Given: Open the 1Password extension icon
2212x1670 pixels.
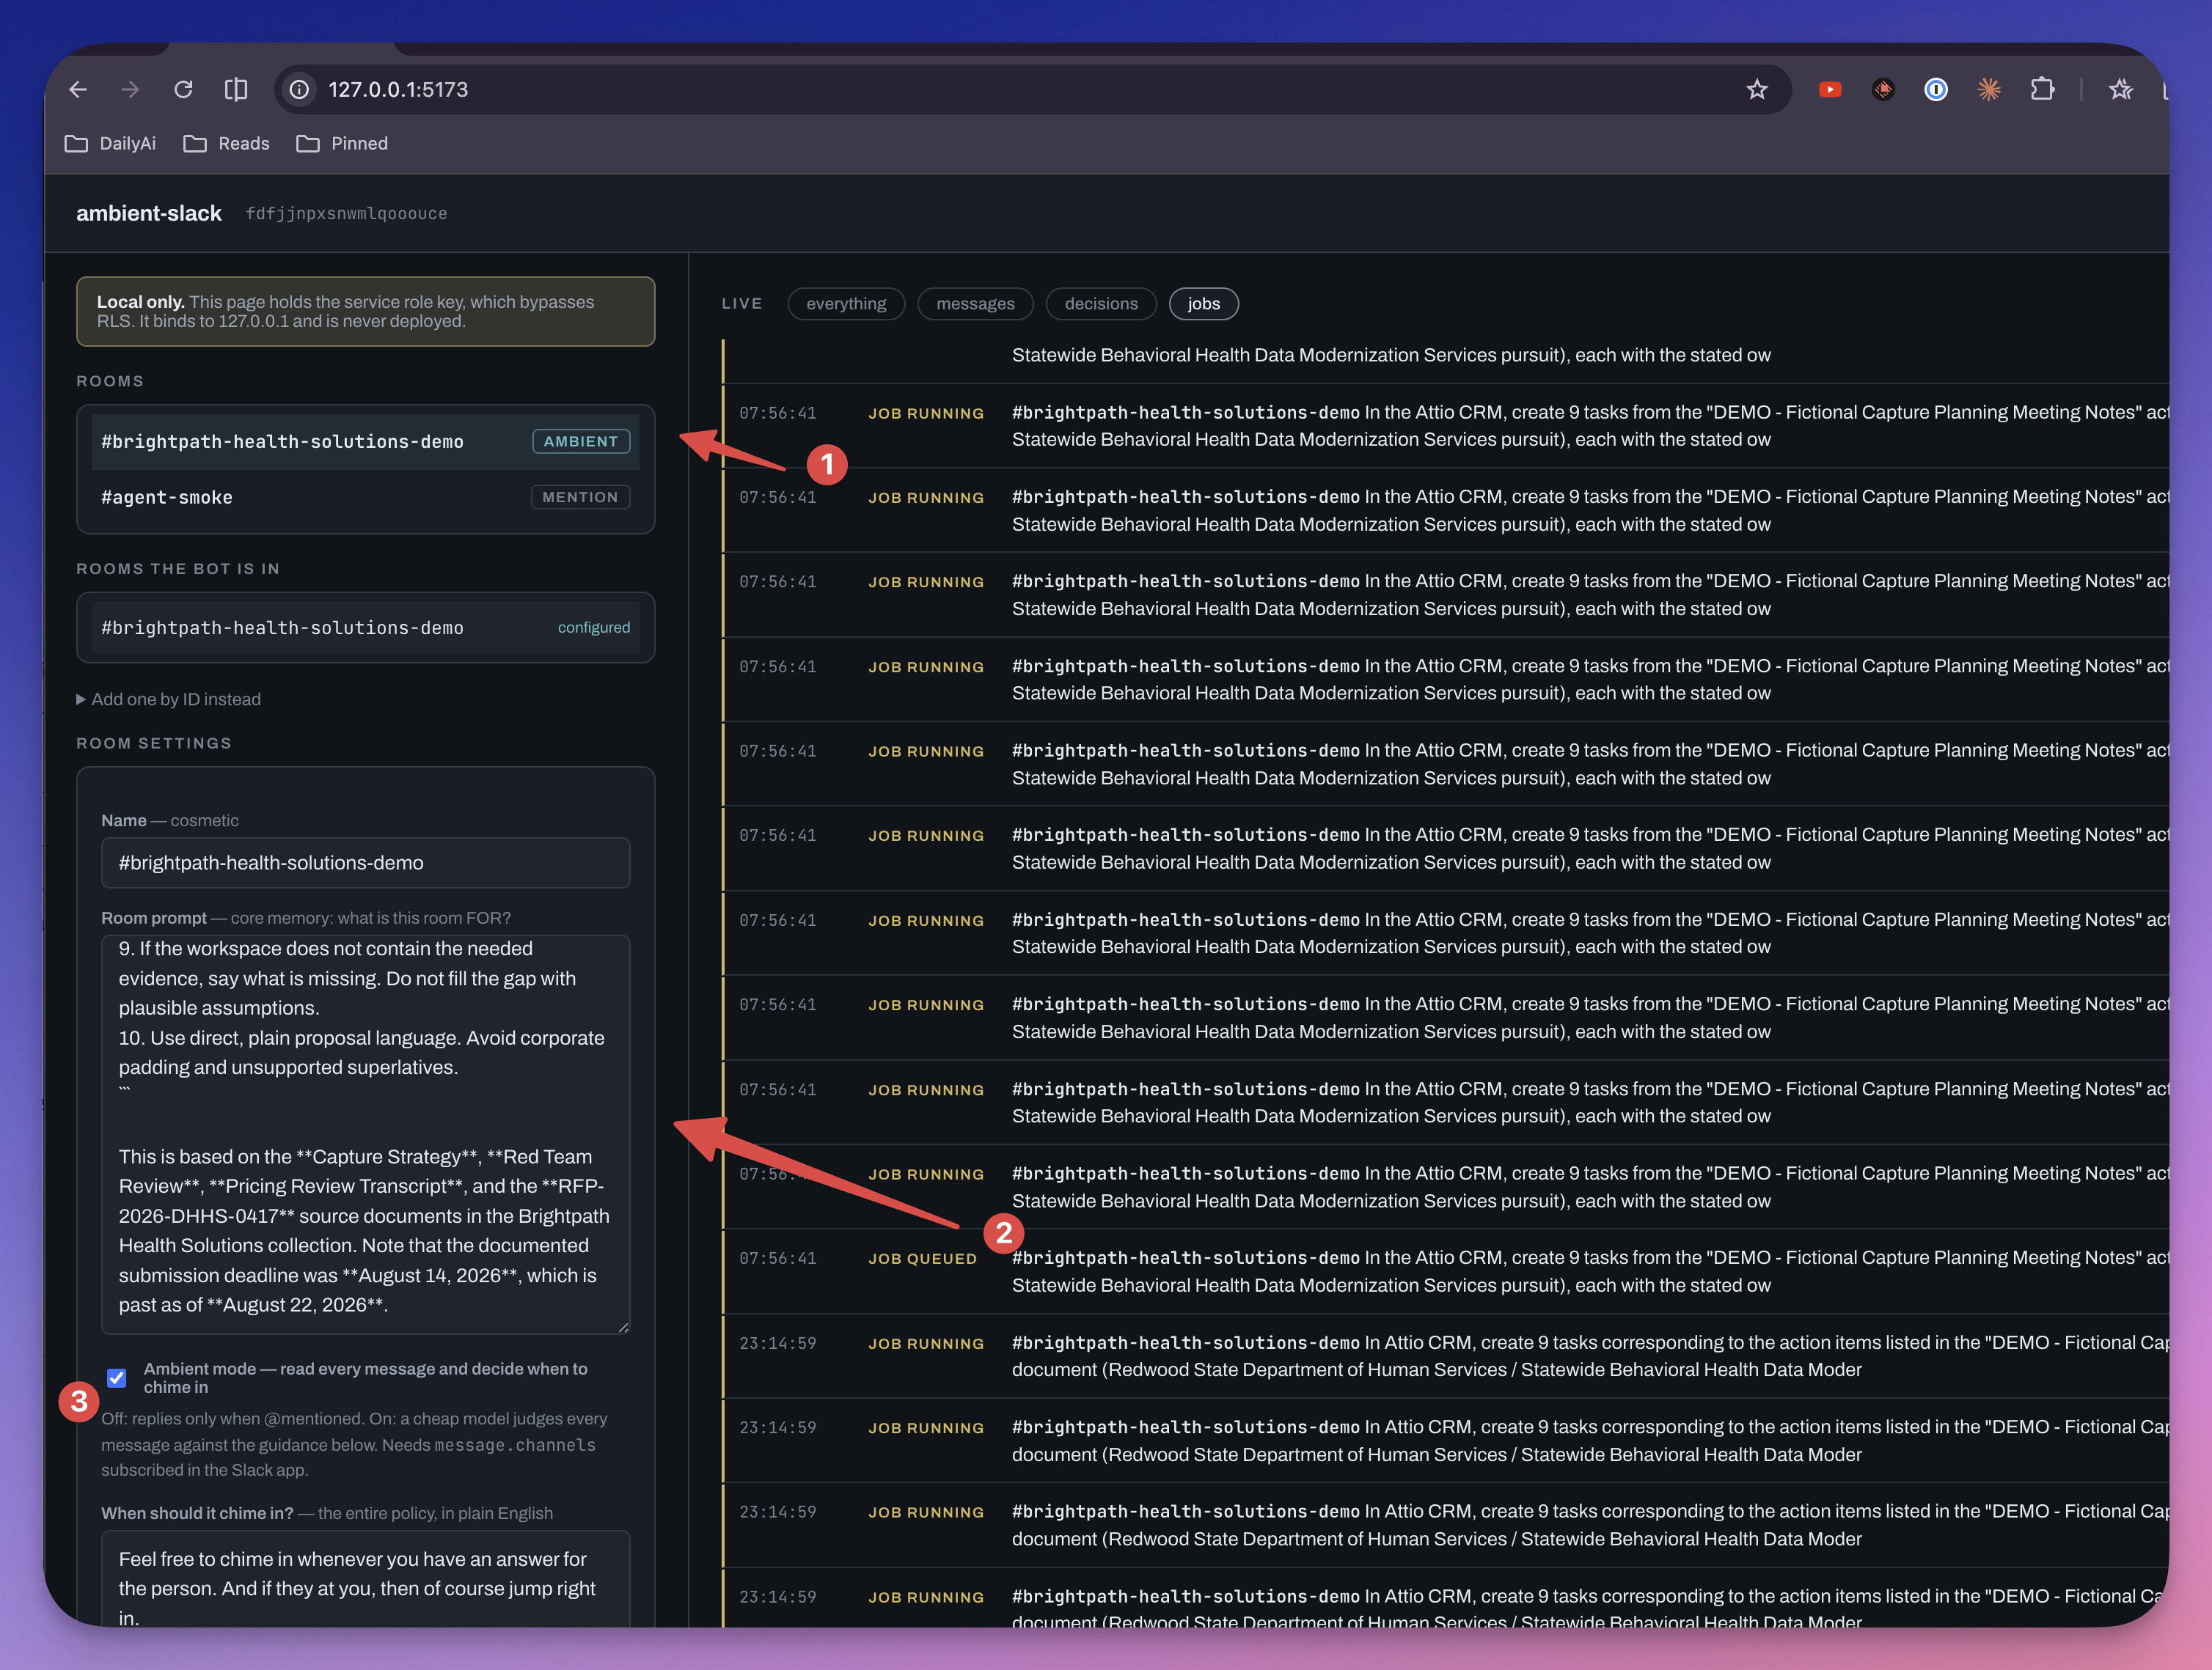Looking at the screenshot, I should [x=1936, y=90].
